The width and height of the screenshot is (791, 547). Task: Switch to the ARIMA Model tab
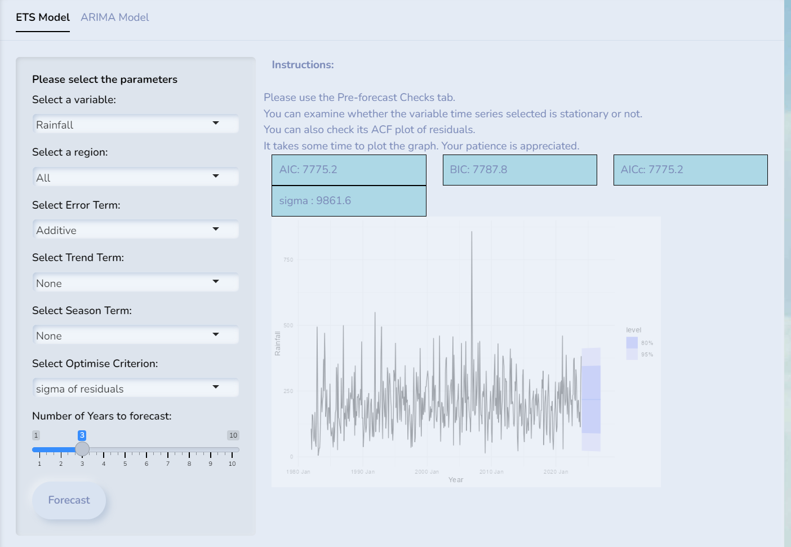coord(114,17)
